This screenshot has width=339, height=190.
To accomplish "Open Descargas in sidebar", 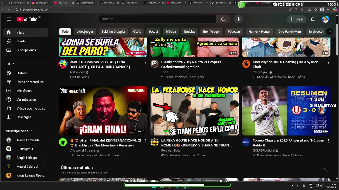I will [x=26, y=117].
